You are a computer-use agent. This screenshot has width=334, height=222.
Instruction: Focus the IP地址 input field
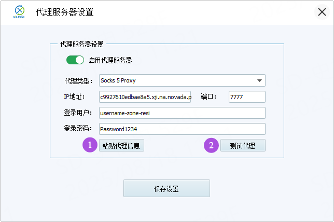point(145,97)
